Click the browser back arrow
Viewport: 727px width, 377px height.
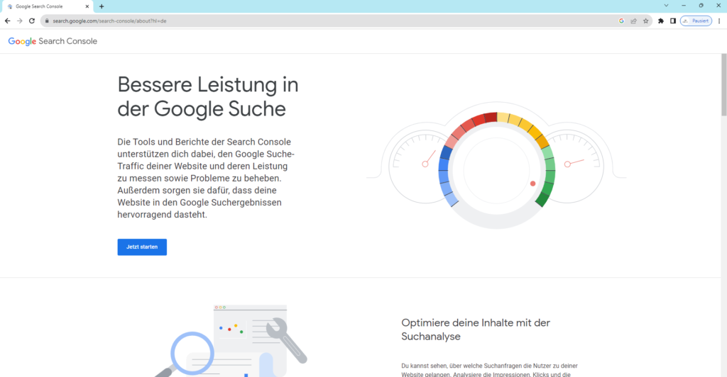[7, 21]
